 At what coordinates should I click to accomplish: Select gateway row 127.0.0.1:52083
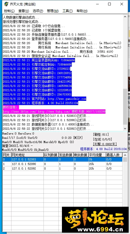(62, 159)
